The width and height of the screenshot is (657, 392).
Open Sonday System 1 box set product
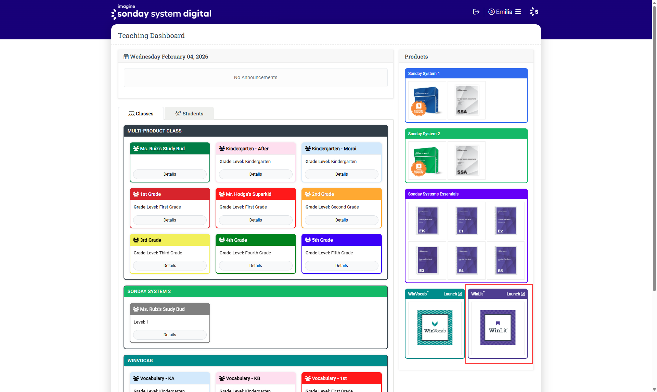click(426, 101)
